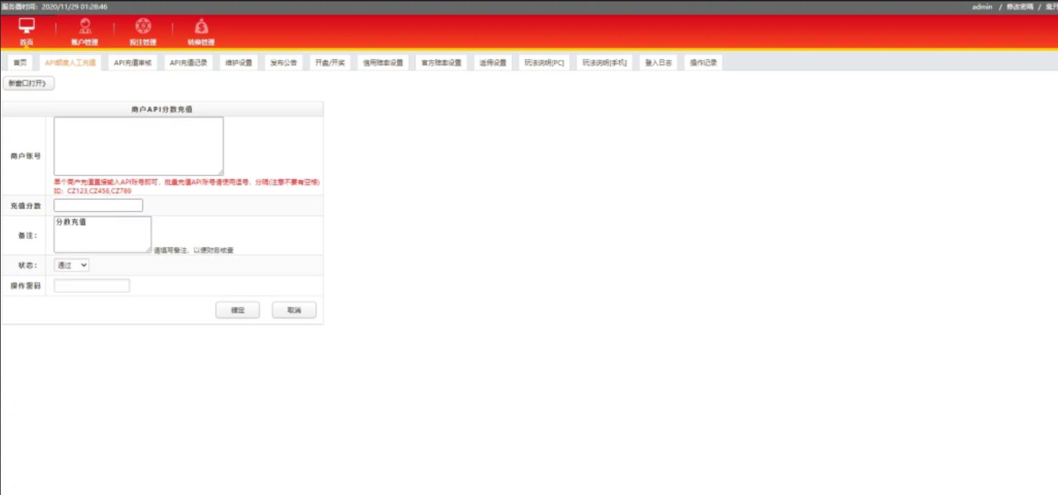1058x495 pixels.
Task: Open the 首页 home monitor icon
Action: [x=26, y=32]
